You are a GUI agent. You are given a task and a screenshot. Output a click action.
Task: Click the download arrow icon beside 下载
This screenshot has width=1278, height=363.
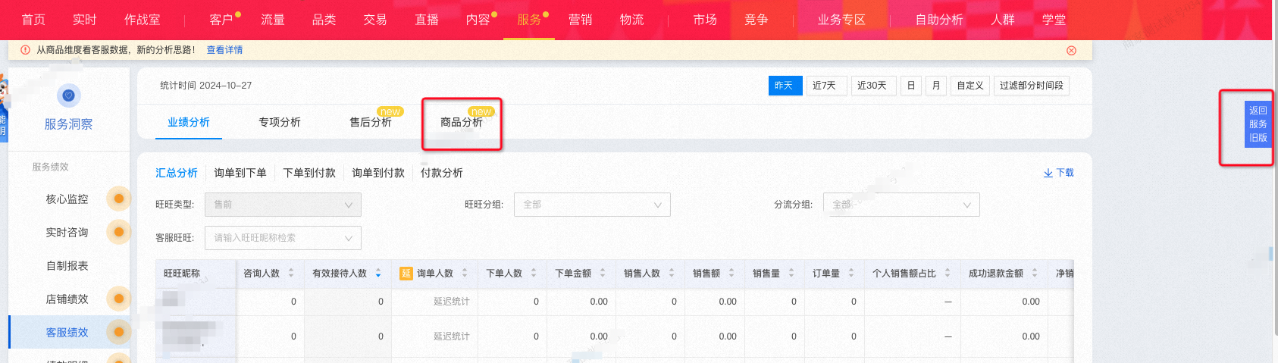coord(1048,173)
